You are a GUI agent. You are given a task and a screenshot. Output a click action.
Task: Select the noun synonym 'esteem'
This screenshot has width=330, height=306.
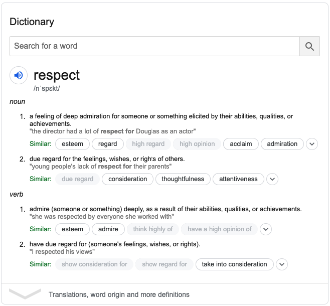(72, 144)
